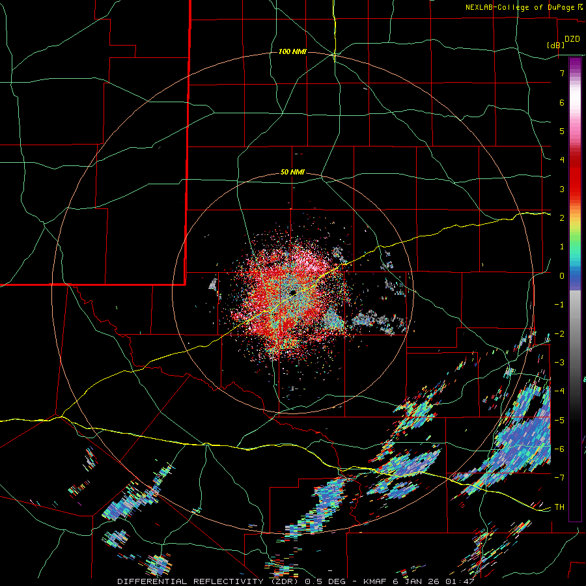Click the -1 value on the color scale
586x586 pixels.
pos(559,305)
